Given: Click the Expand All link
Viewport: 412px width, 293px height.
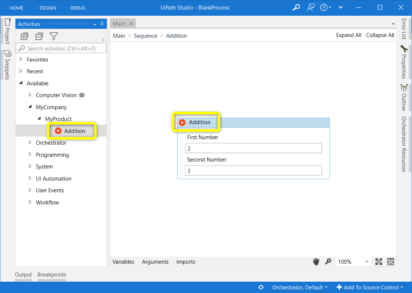Looking at the screenshot, I should coord(349,35).
